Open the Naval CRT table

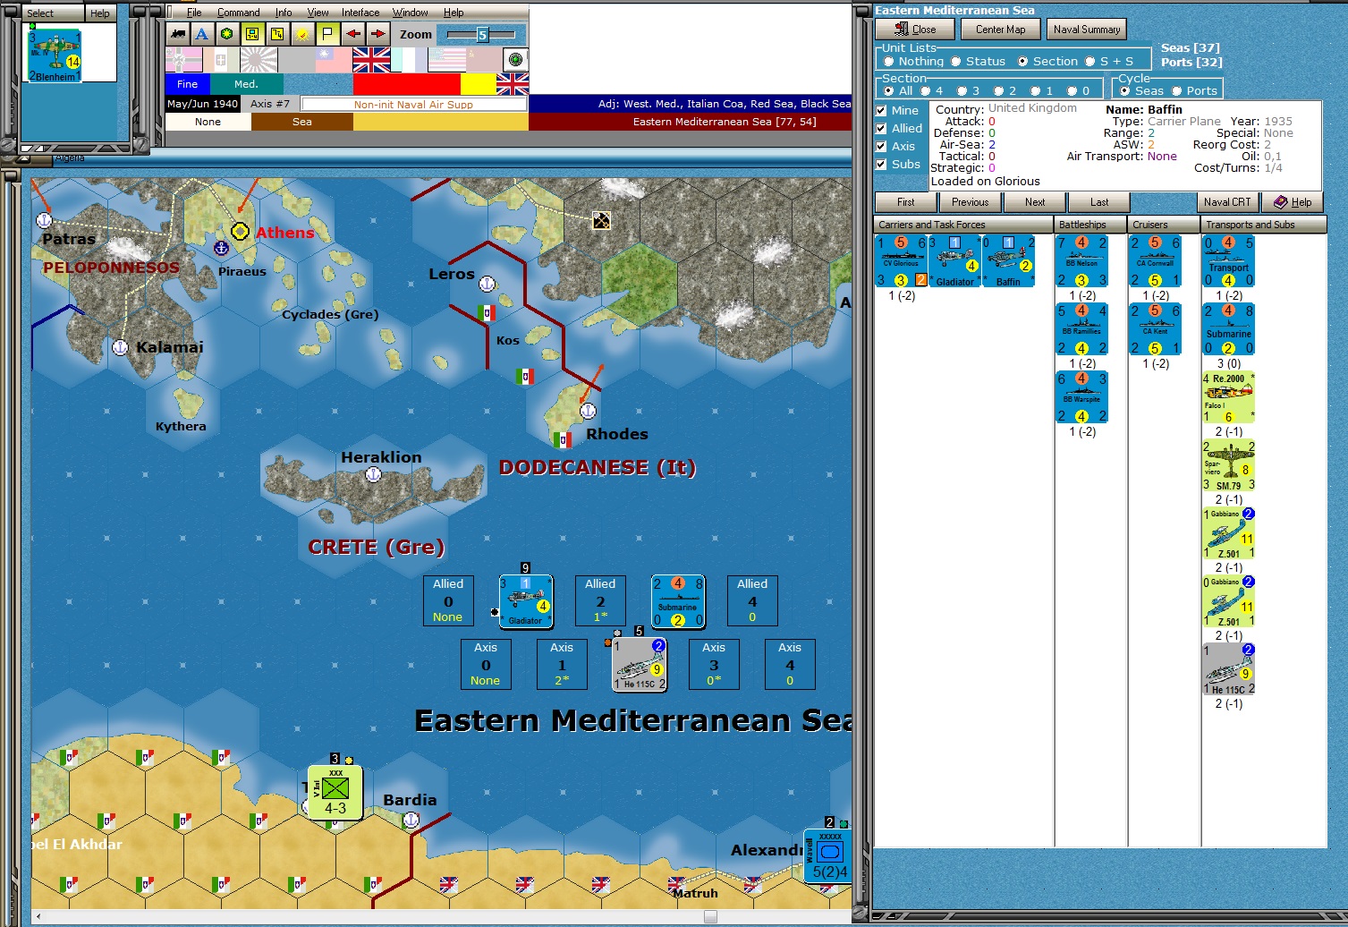[x=1227, y=202]
